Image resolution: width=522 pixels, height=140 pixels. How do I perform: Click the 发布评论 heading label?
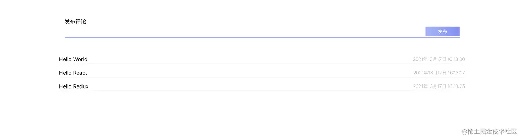pos(75,22)
